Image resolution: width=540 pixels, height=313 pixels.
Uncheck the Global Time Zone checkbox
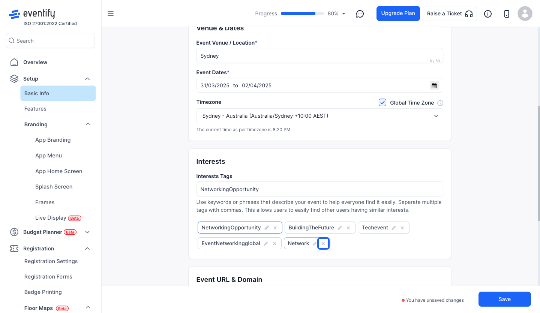pos(382,102)
